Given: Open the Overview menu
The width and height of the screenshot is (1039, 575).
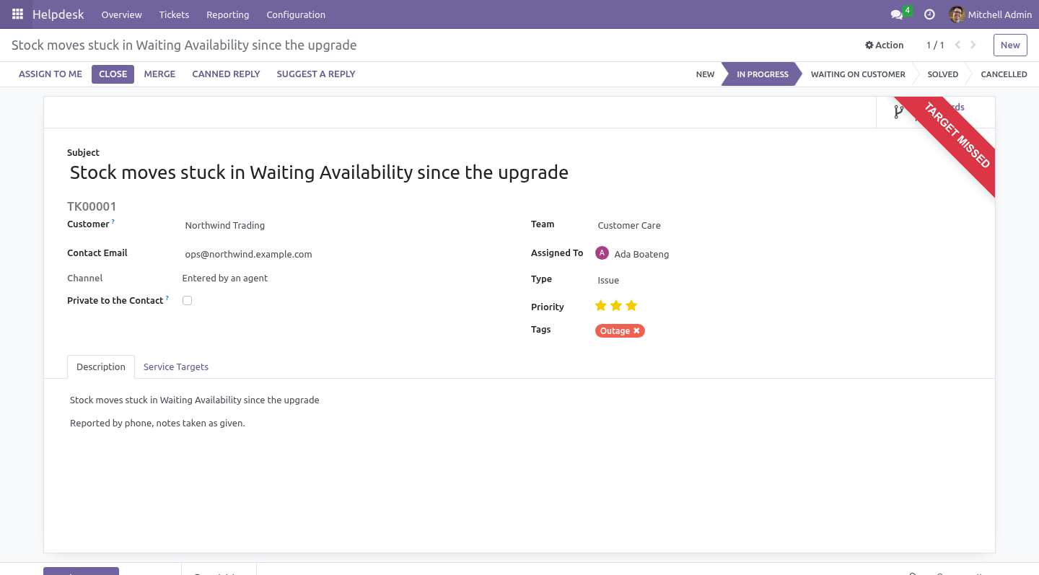Looking at the screenshot, I should point(121,14).
